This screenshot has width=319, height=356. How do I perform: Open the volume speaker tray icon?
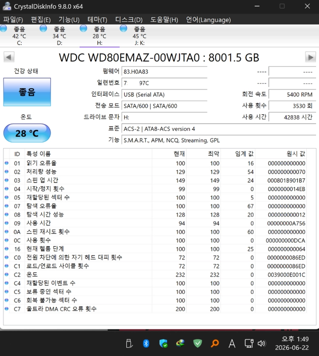[x=262, y=343]
